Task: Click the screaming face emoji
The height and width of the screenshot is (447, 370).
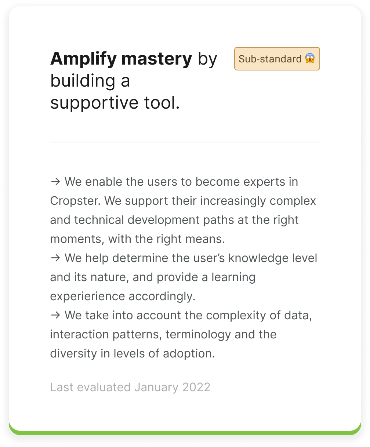Action: pyautogui.click(x=310, y=59)
